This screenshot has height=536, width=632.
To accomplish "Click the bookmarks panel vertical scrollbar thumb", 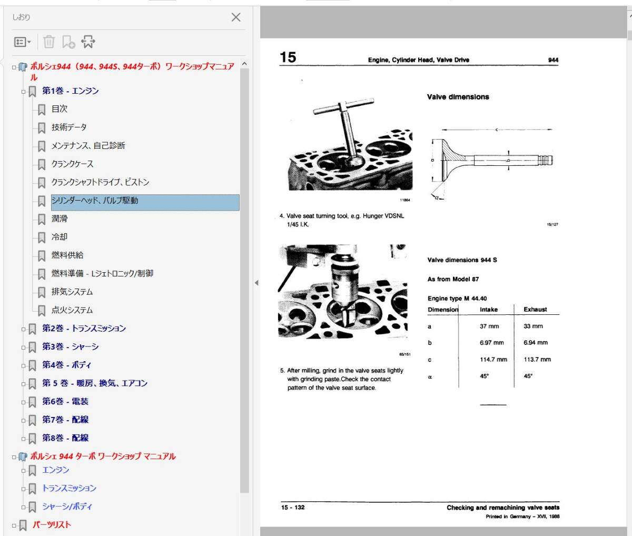I will tap(244, 280).
